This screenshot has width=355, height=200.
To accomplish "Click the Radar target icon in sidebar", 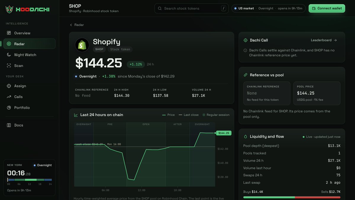I will [9, 44].
